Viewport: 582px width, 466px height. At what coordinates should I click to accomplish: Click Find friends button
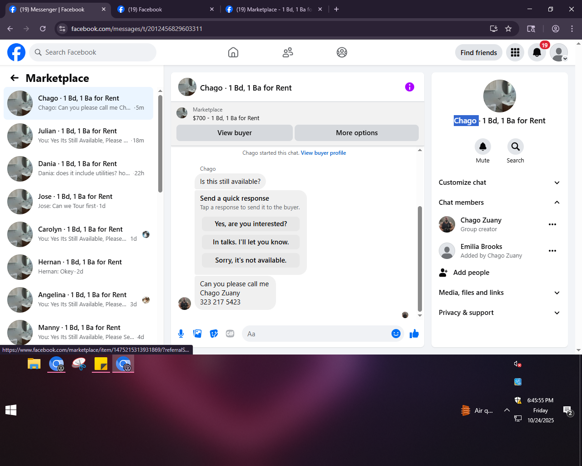[479, 53]
